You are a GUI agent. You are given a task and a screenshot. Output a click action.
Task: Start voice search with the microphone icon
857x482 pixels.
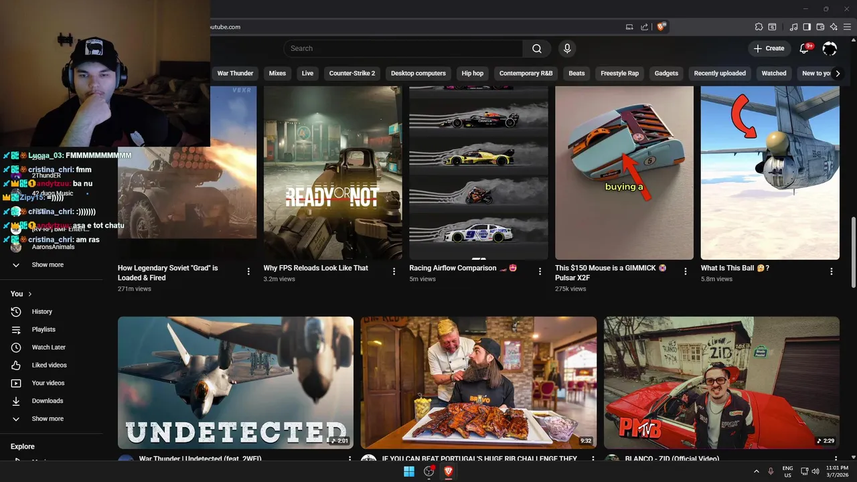[x=567, y=48]
